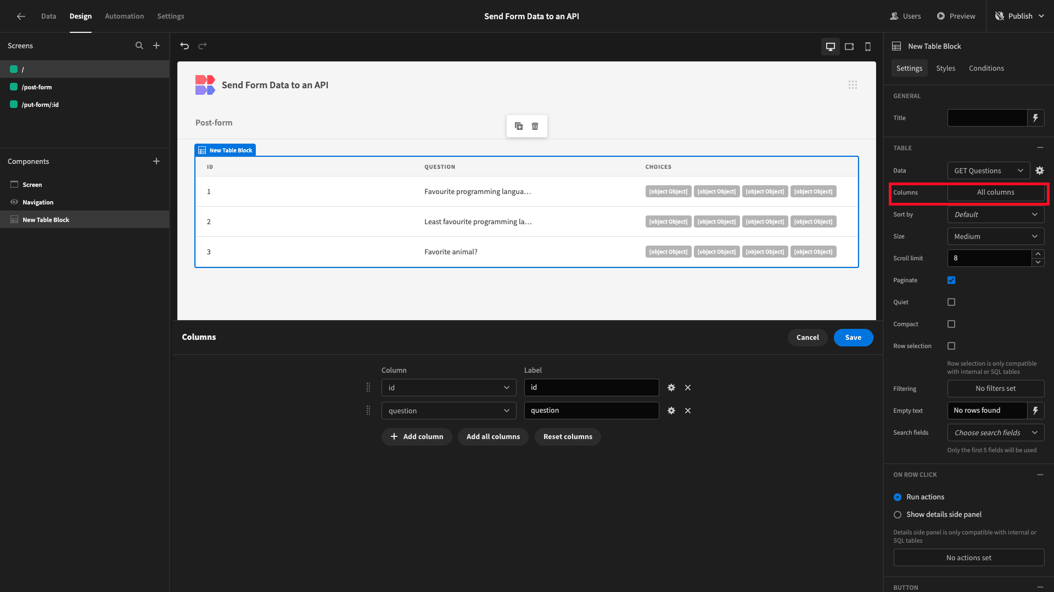Enable the Compact checkbox
The height and width of the screenshot is (592, 1054).
951,324
